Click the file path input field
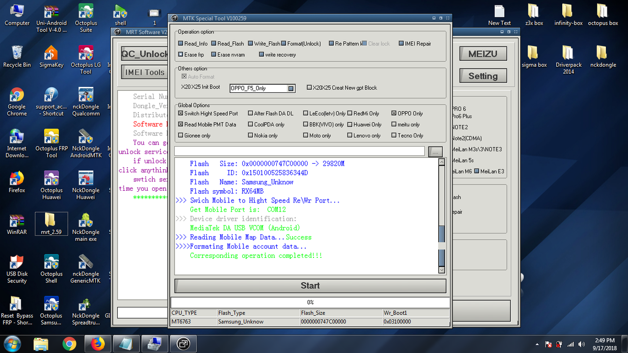Screen dimensions: 628x353 [299, 151]
